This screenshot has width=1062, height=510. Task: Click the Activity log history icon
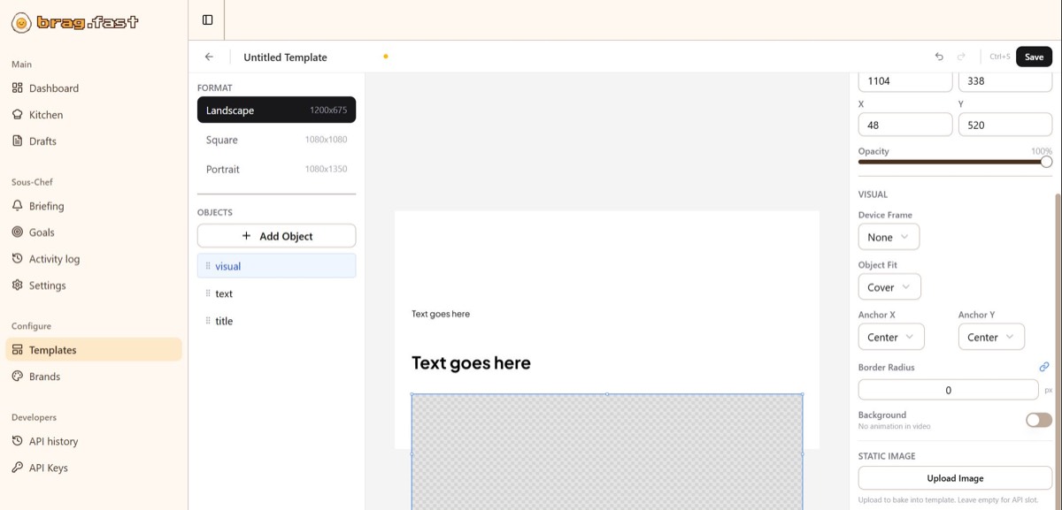click(18, 259)
